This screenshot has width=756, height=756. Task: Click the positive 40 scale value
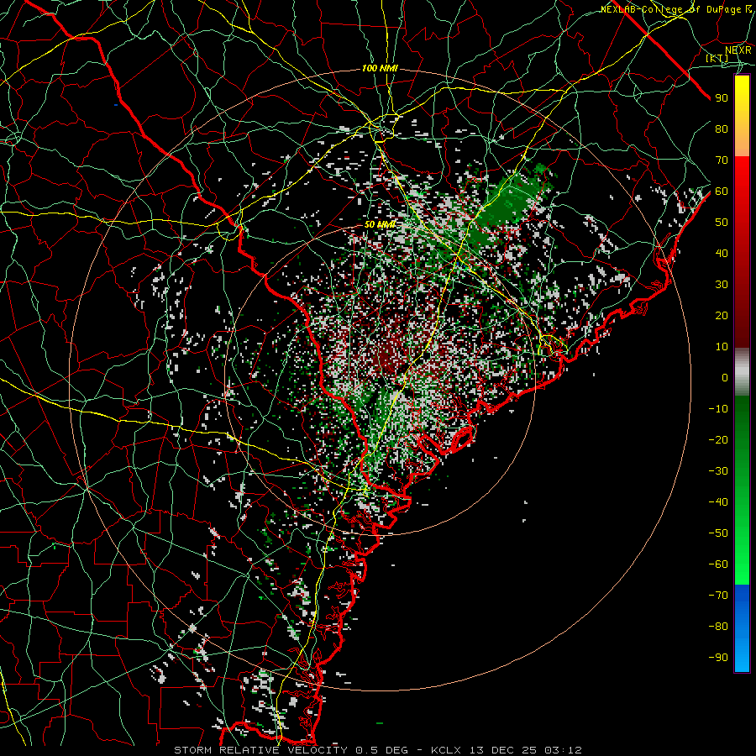(722, 253)
